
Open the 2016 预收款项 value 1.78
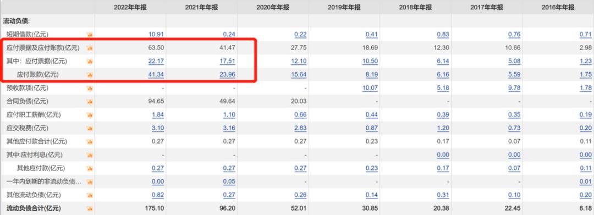(x=585, y=88)
